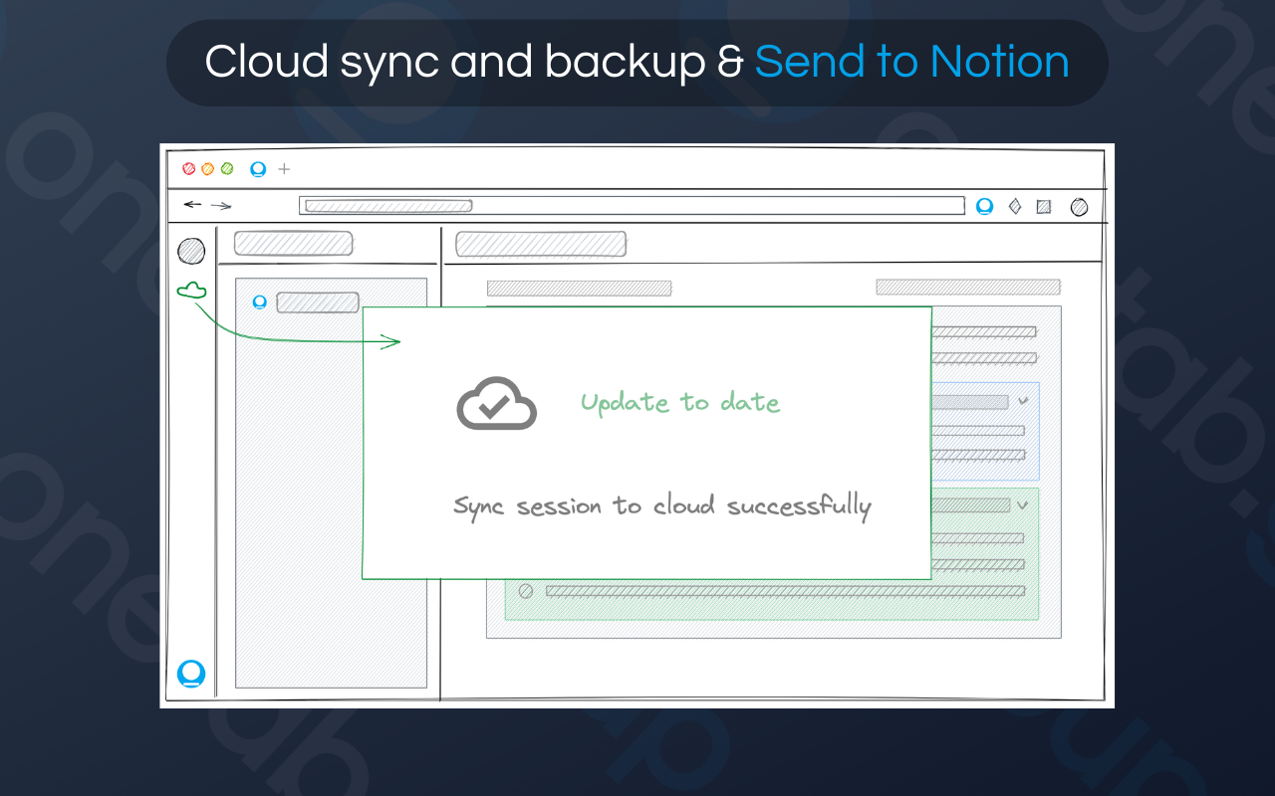The height and width of the screenshot is (796, 1275).
Task: Click the back arrow in the browser
Action: pos(192,204)
